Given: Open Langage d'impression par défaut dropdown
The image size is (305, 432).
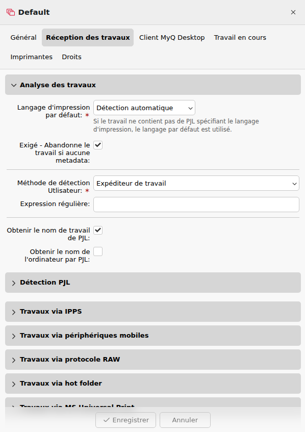Looking at the screenshot, I should tap(144, 108).
